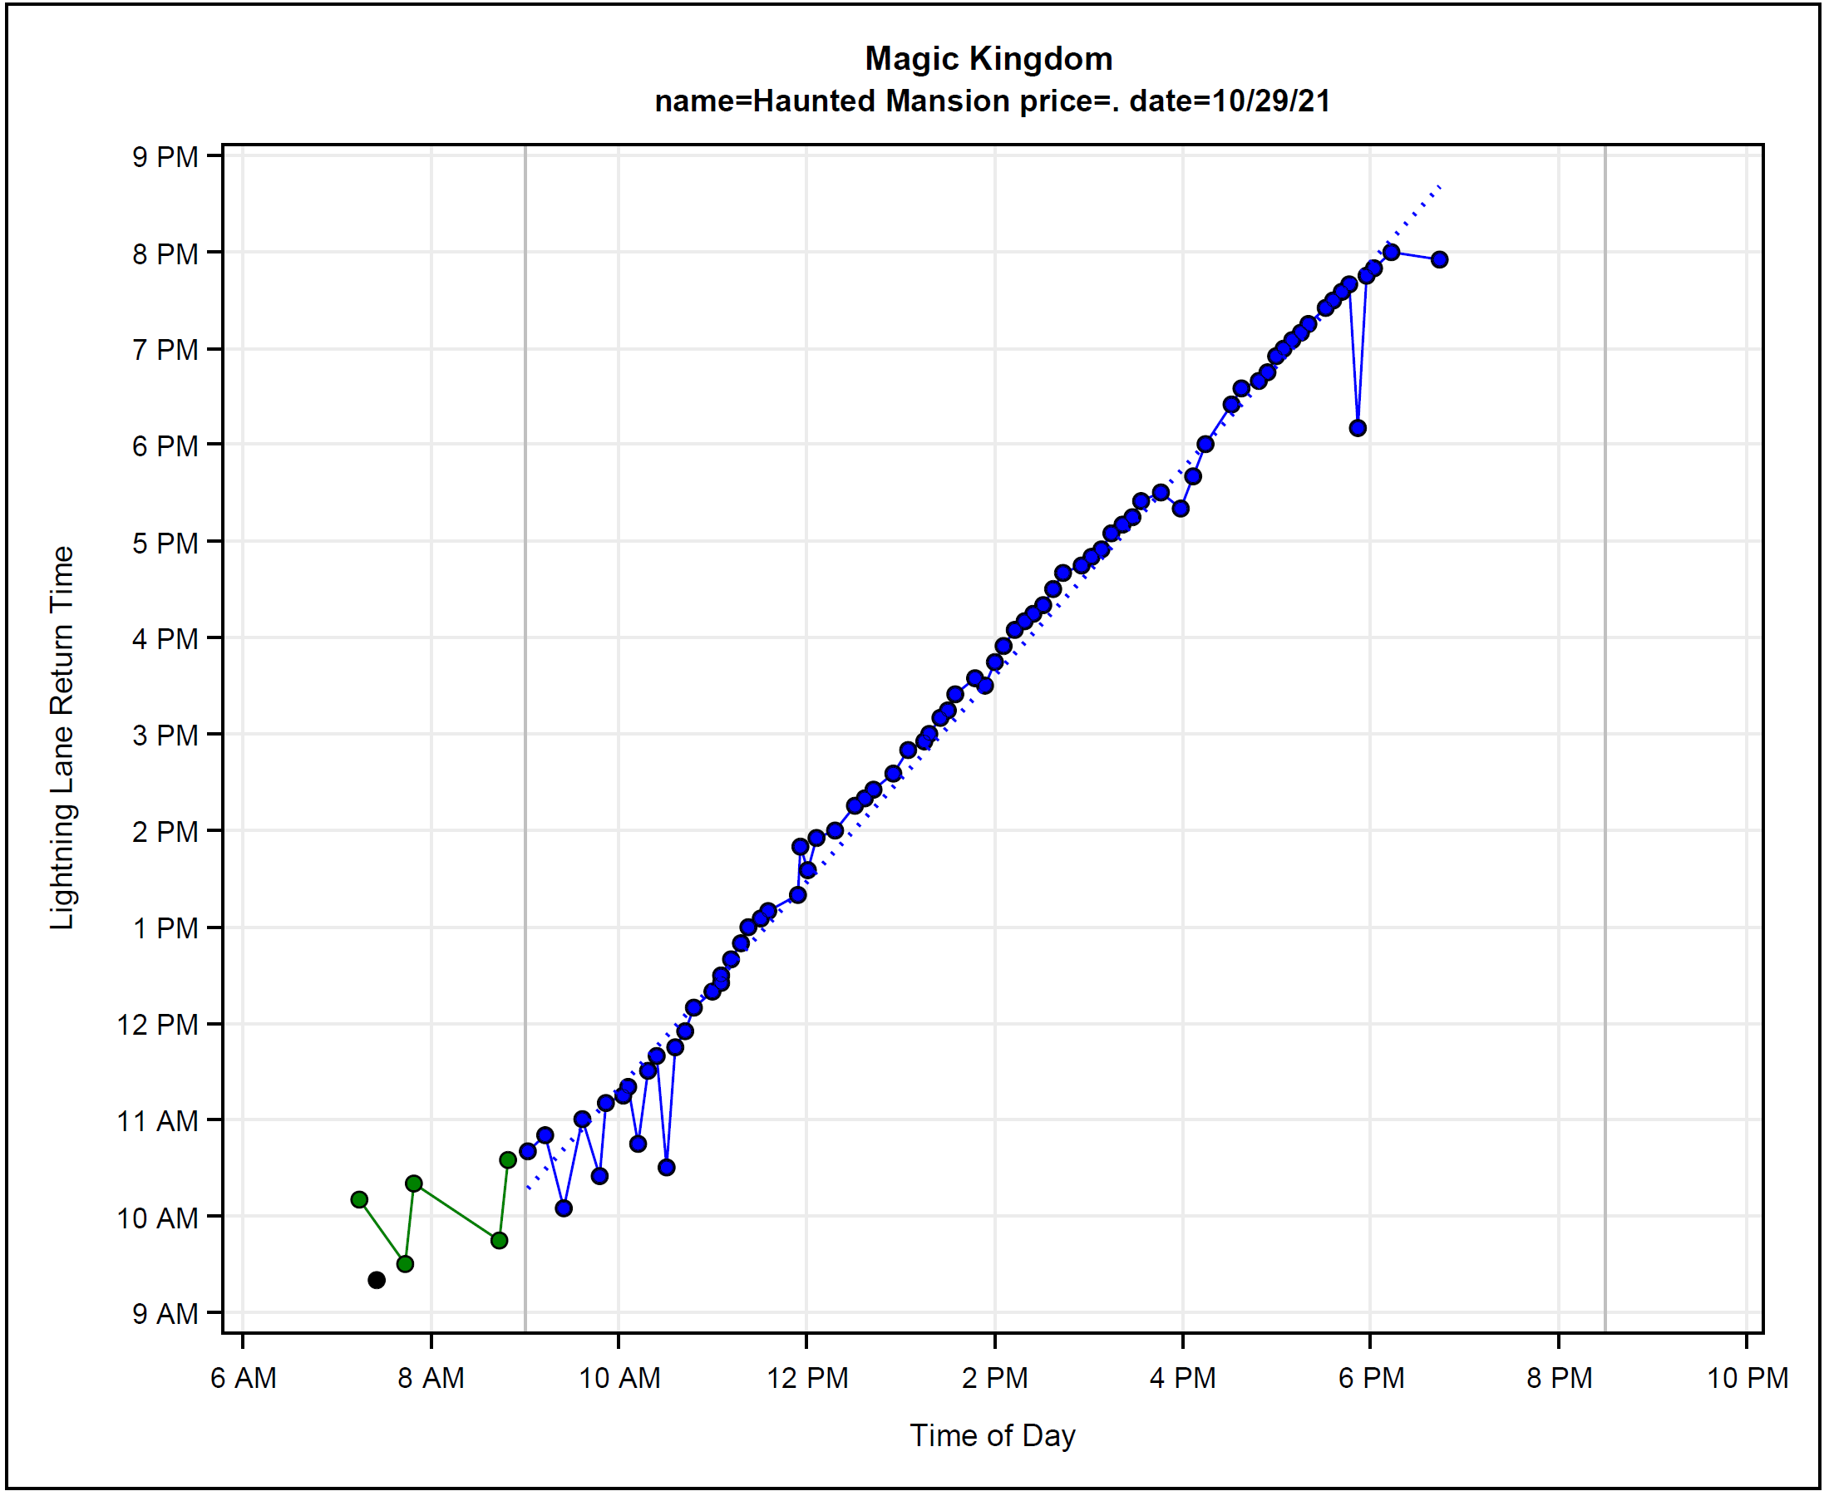Click the lowest blue point near 10 AM return
Viewport: 1824px width, 1491px height.
click(x=564, y=1208)
